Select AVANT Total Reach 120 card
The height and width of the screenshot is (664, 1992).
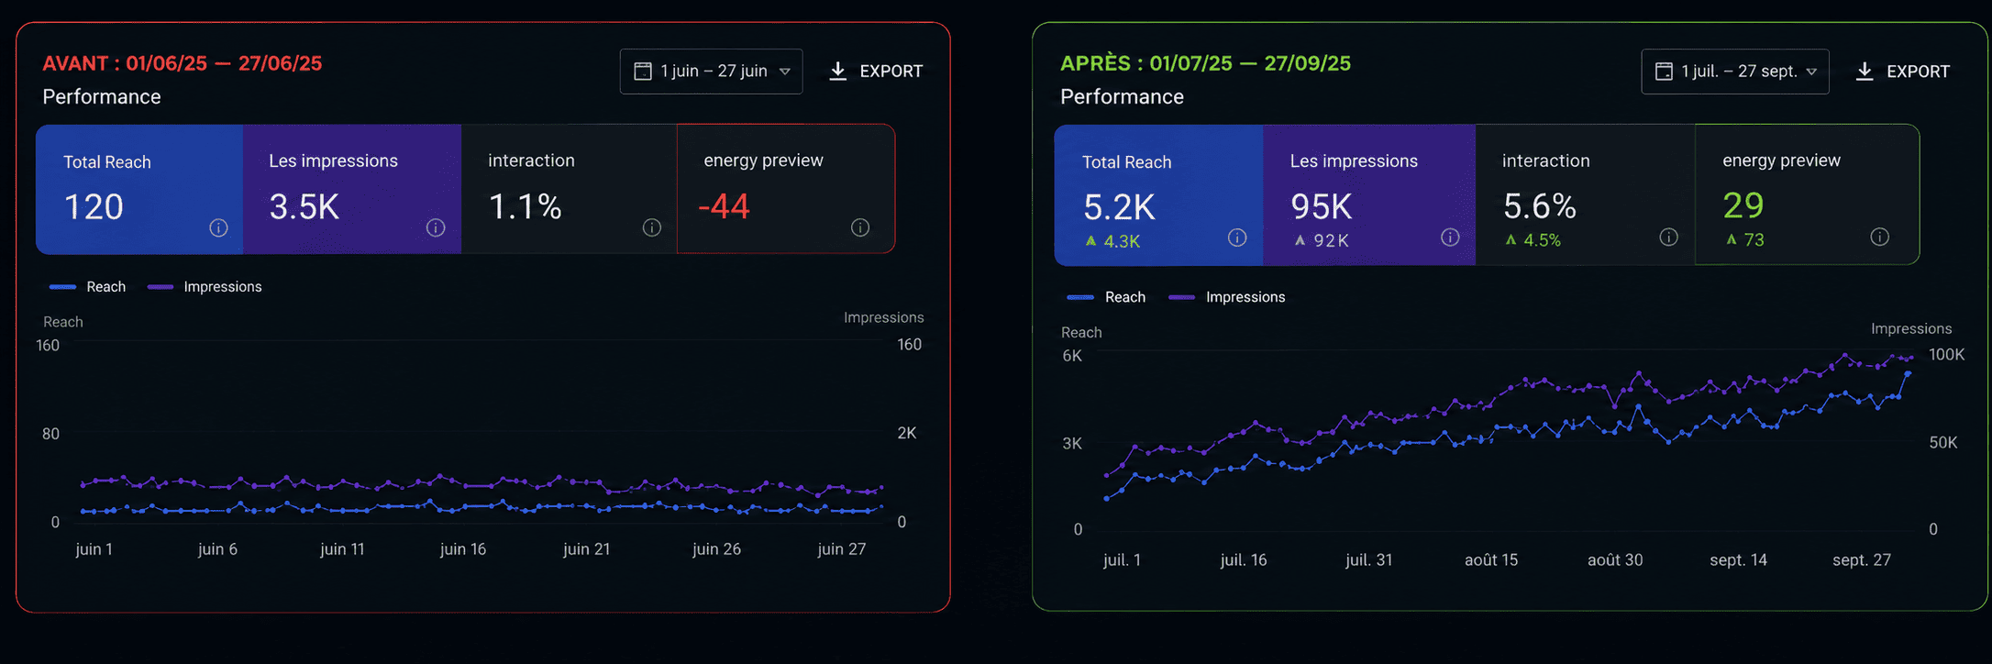pyautogui.click(x=139, y=189)
